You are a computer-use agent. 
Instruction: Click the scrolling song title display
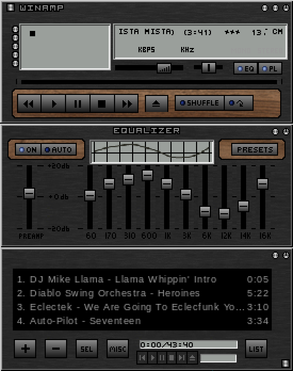(x=200, y=31)
